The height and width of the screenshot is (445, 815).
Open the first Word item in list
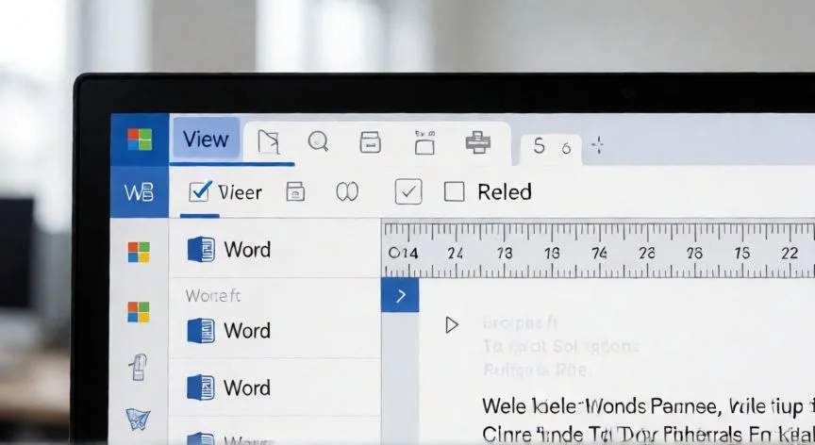click(x=274, y=249)
